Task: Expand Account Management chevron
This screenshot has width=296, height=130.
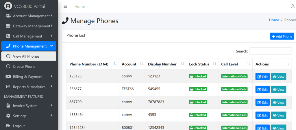Action: click(x=51, y=16)
